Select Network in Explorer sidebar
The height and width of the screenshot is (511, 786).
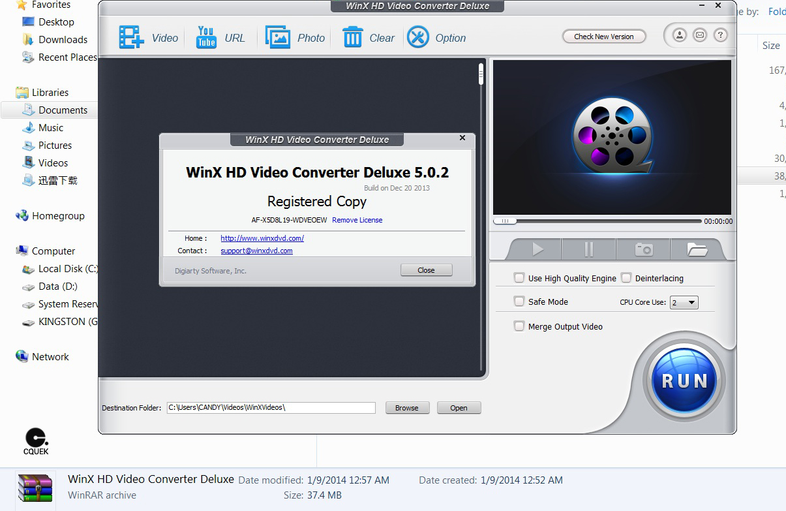tap(42, 356)
